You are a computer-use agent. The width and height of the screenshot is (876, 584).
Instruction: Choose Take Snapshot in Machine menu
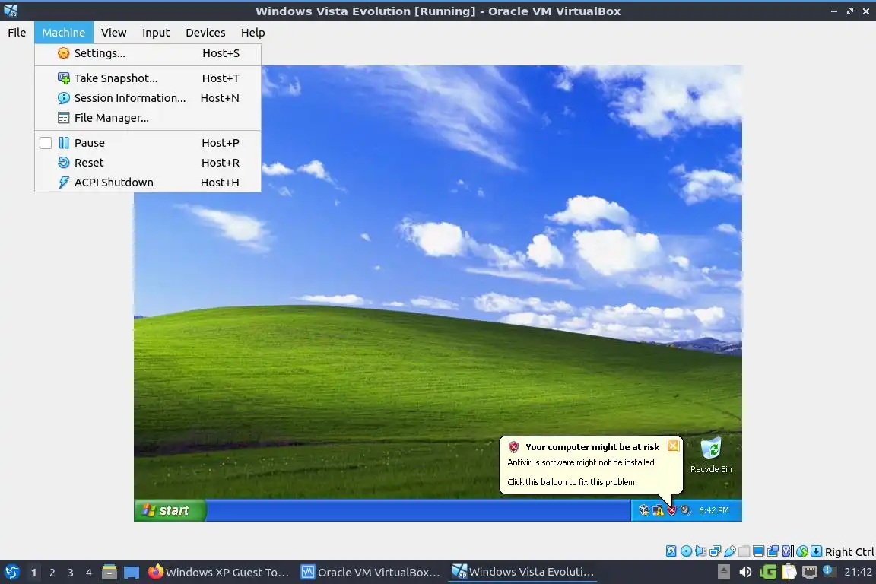tap(148, 78)
